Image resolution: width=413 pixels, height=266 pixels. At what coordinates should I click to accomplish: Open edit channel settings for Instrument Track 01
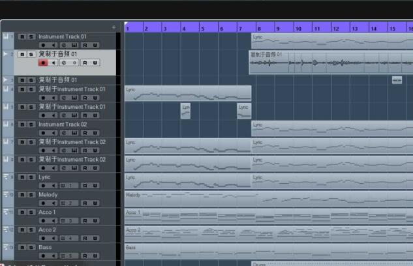[64, 45]
